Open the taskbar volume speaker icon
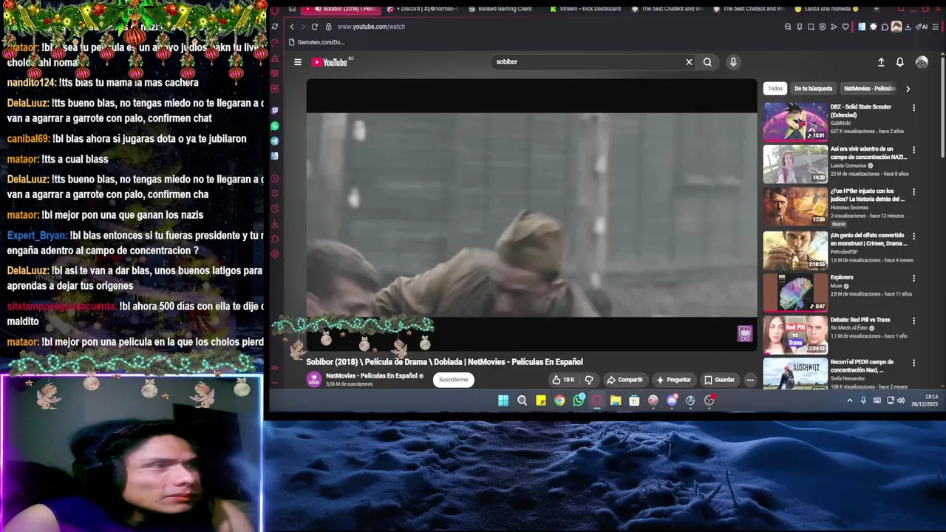The height and width of the screenshot is (532, 946). click(x=901, y=400)
